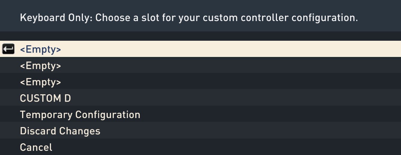Save configuration into the topmost empty slot
Image resolution: width=401 pixels, height=155 pixels.
coord(200,49)
